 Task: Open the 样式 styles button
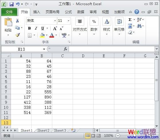pyautogui.click(x=107, y=26)
